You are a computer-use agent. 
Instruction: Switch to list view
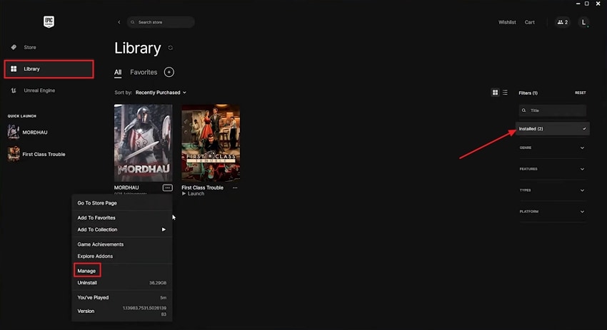(x=505, y=93)
